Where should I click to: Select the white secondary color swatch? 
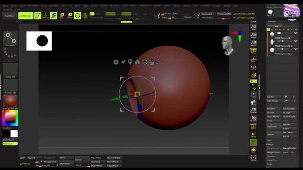(x=14, y=134)
